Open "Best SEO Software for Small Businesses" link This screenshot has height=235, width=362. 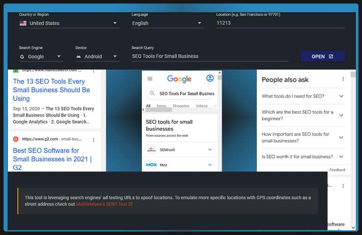52,159
